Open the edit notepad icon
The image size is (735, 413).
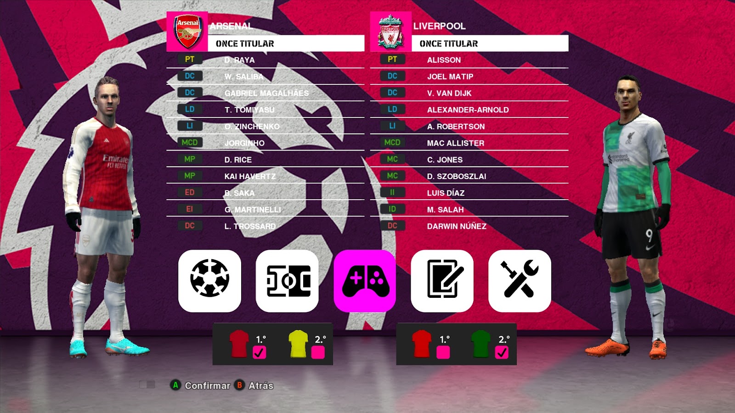point(442,281)
